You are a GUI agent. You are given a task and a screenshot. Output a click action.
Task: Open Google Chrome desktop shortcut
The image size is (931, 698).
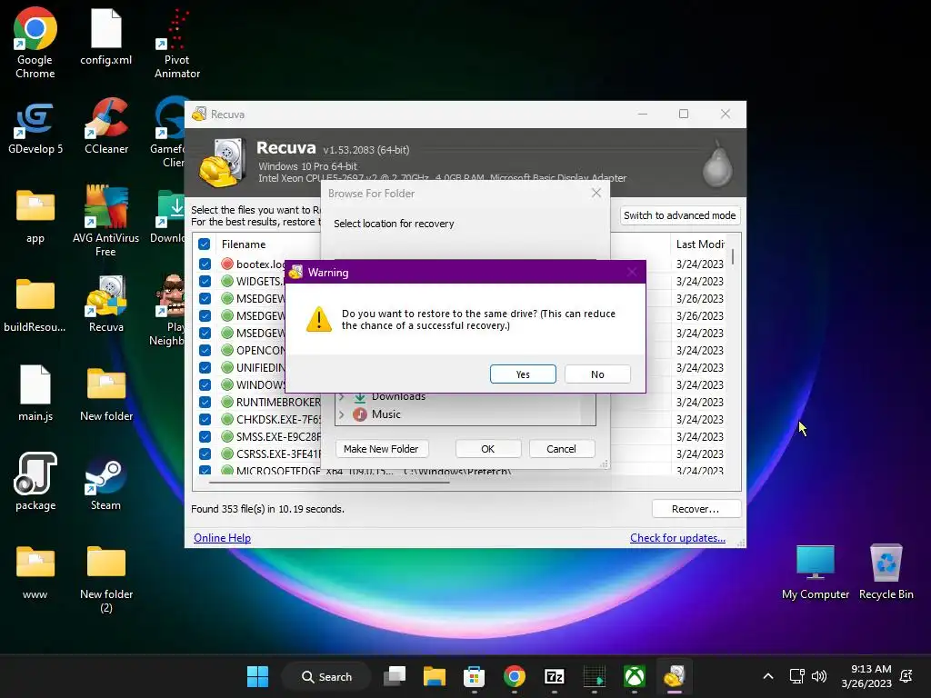(x=35, y=44)
